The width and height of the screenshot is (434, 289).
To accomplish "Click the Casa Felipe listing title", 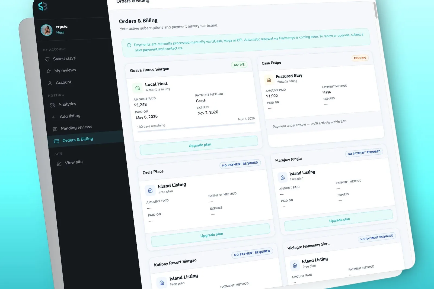I will [271, 63].
